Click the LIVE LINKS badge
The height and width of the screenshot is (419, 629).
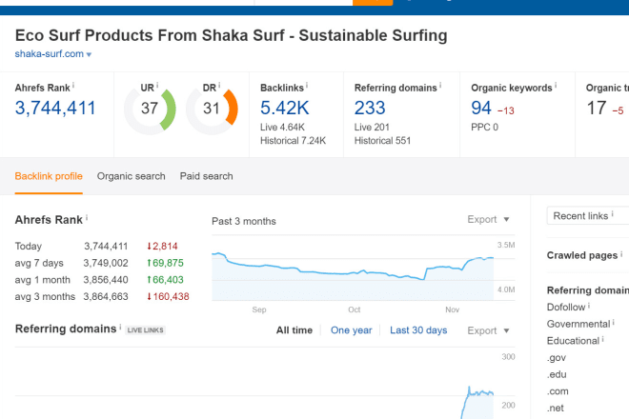[145, 330]
